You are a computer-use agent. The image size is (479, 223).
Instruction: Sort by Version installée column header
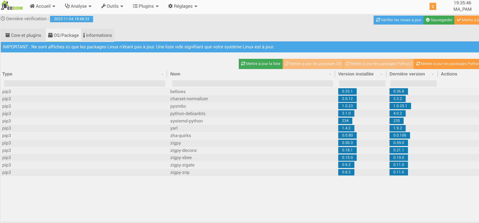(x=356, y=74)
